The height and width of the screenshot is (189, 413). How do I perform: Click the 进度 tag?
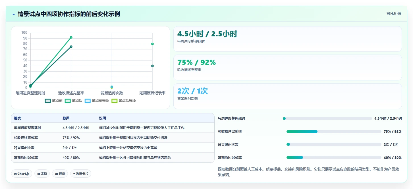click(x=60, y=174)
